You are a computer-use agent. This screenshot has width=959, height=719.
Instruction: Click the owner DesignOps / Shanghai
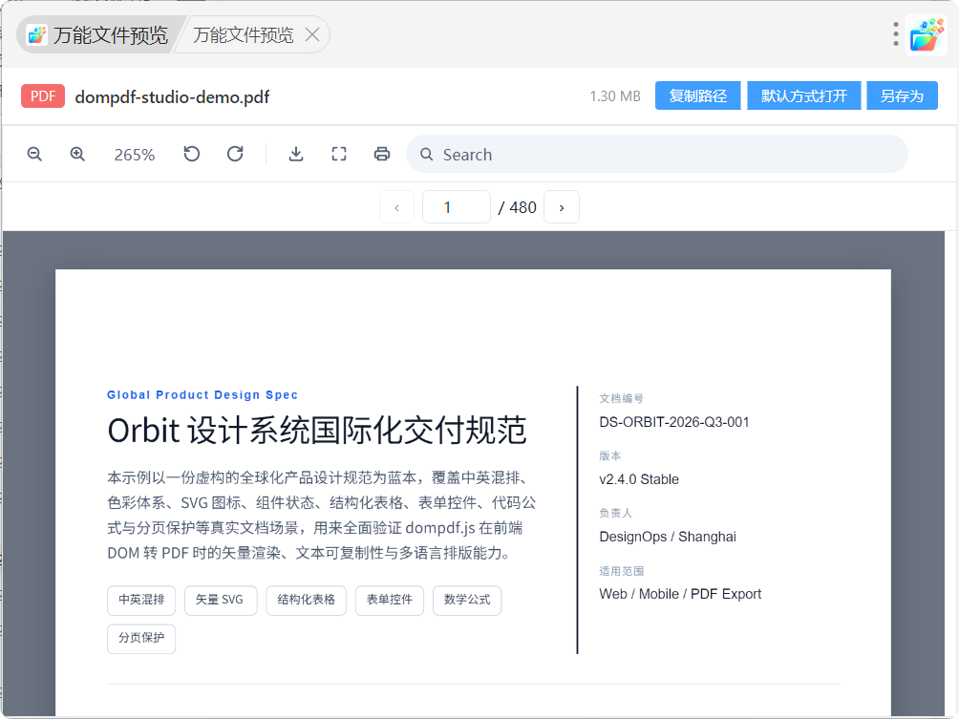(x=668, y=537)
